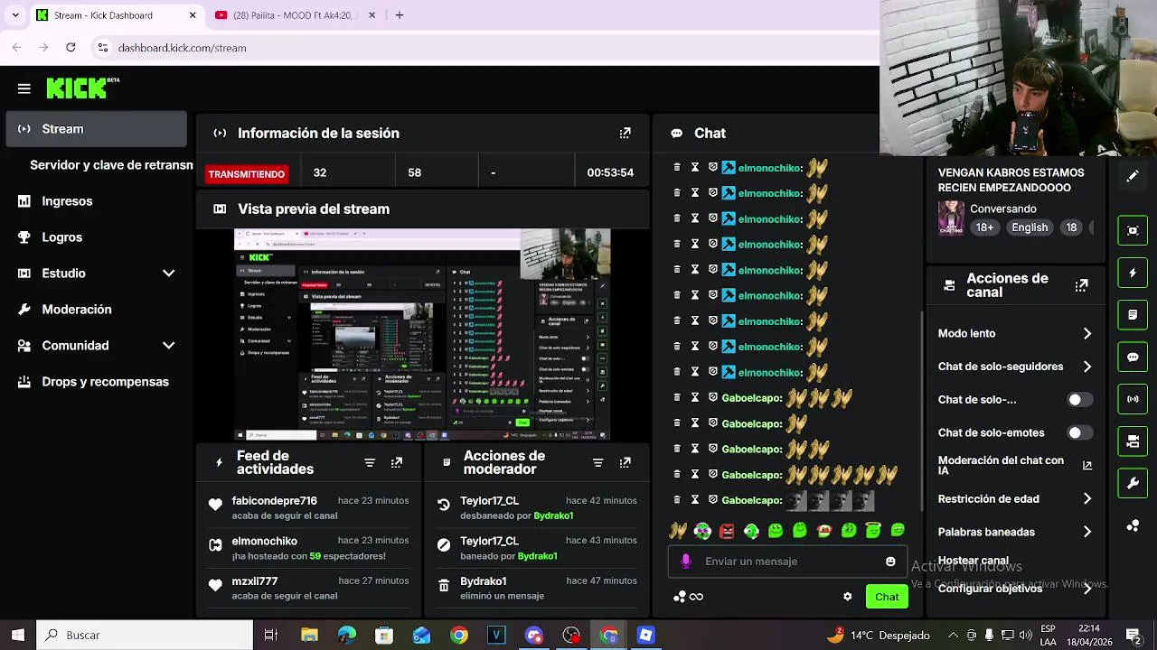
Task: Click the Enviar un mensaje input field
Action: tap(786, 562)
